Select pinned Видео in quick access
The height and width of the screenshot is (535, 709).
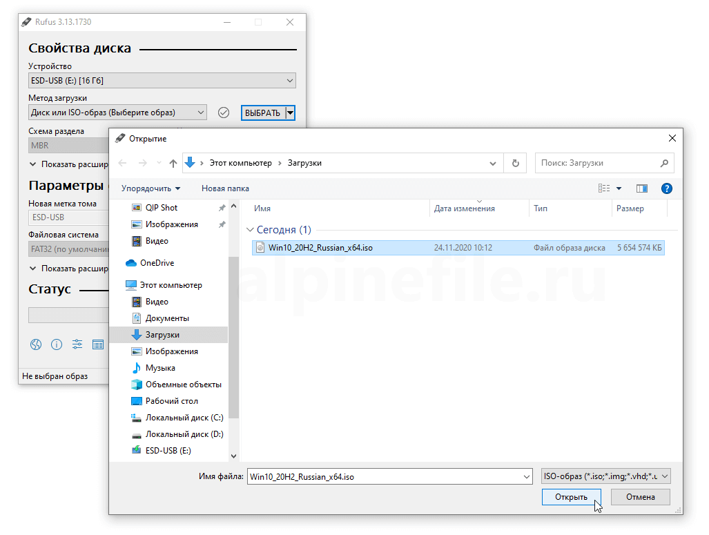click(x=157, y=241)
